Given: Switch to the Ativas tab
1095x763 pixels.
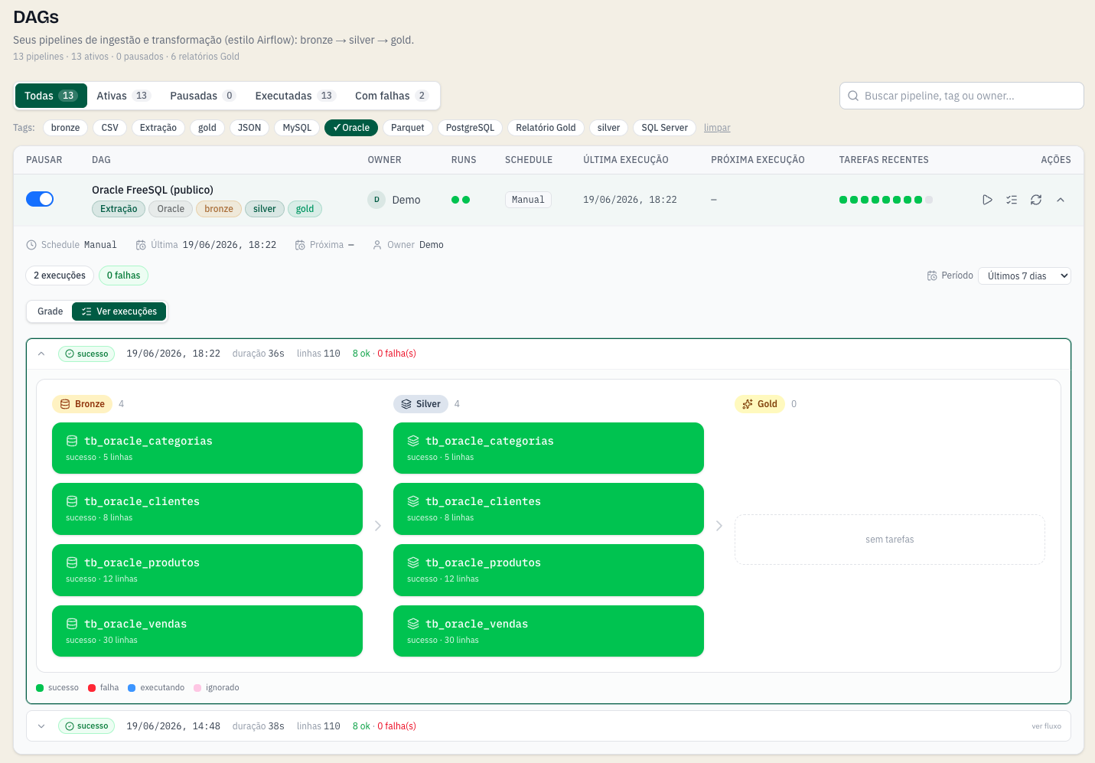Looking at the screenshot, I should (x=123, y=96).
